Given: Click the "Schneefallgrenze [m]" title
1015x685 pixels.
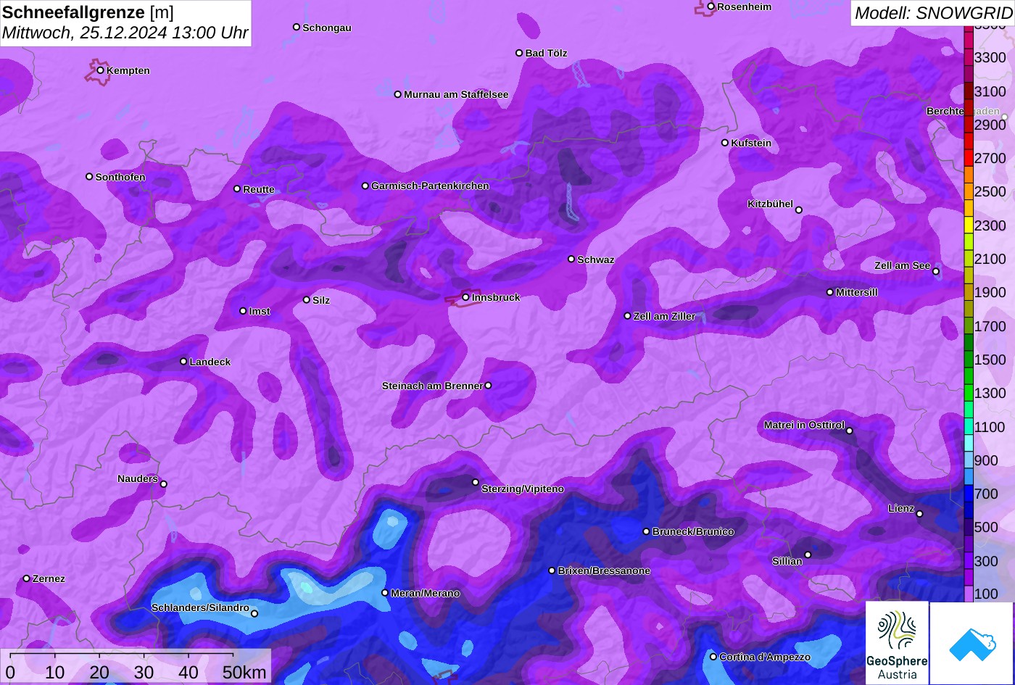Looking at the screenshot, I should coord(88,12).
